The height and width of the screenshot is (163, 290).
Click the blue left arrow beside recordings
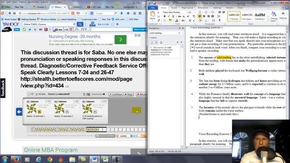[x=19, y=112]
